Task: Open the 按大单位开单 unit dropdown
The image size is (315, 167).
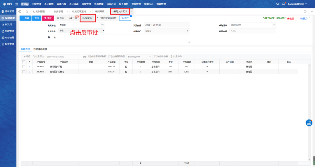Action: tap(150, 57)
